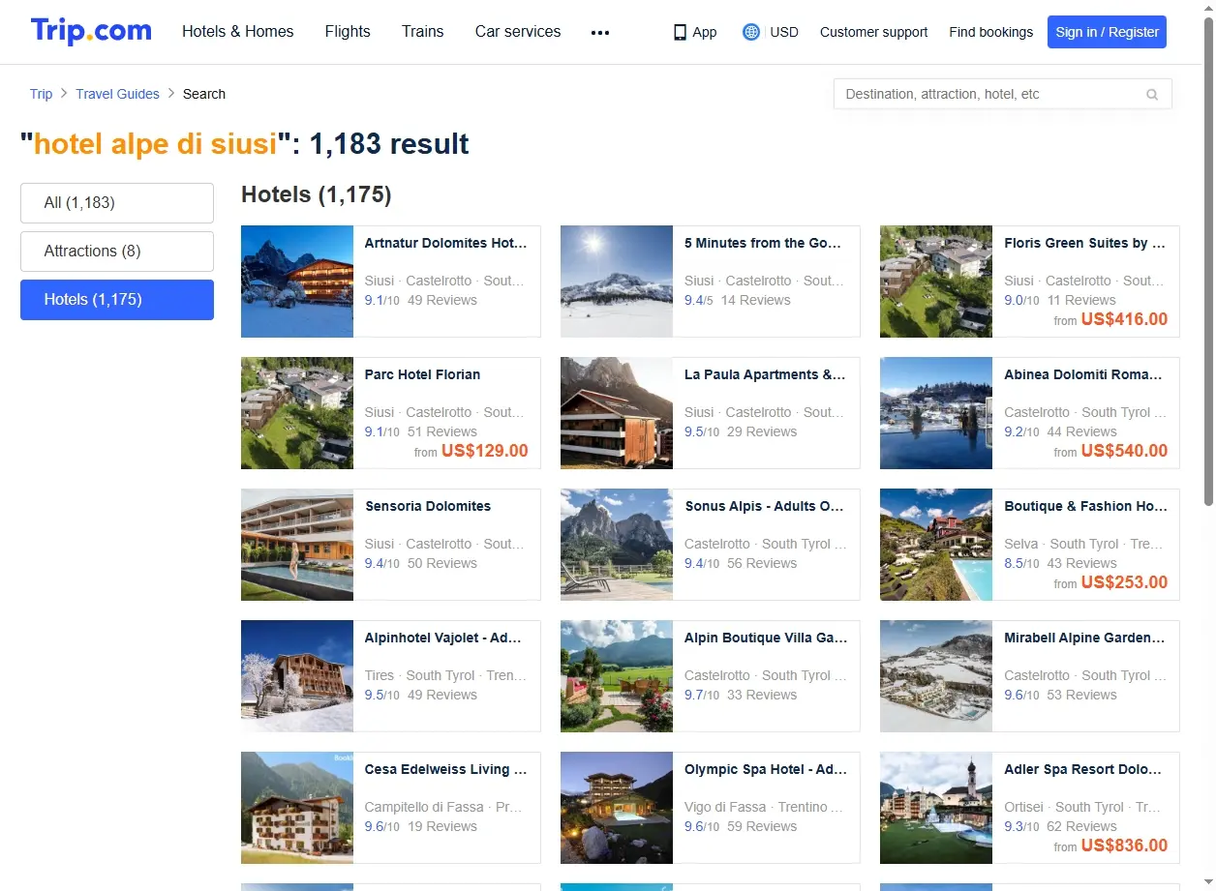Click Parc Hotel Florian title

click(422, 374)
